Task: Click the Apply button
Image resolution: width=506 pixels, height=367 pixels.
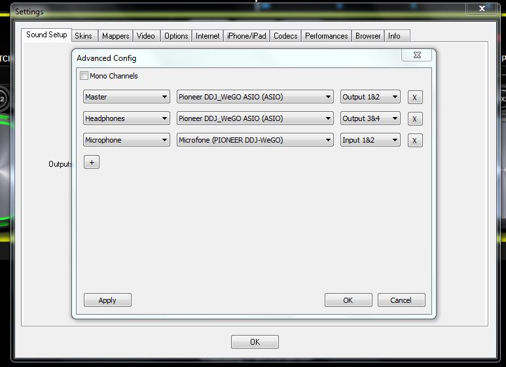Action: tap(107, 300)
